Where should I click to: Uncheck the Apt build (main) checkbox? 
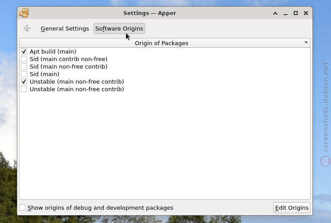point(24,51)
